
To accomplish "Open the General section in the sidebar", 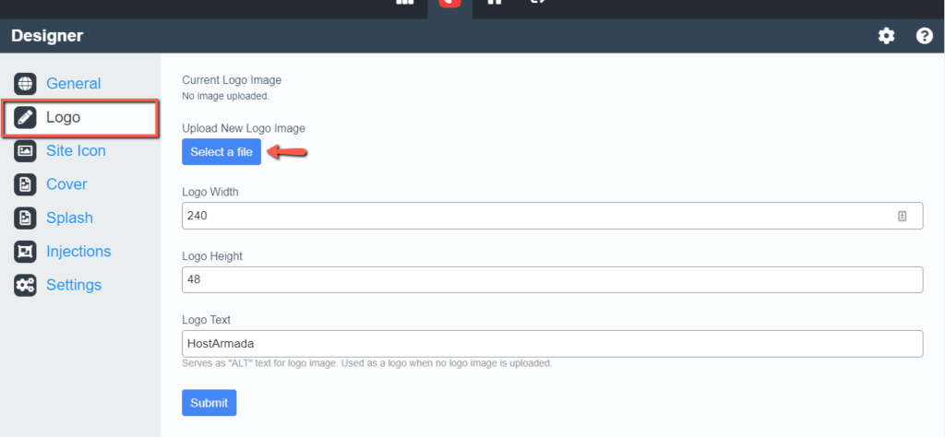I will pyautogui.click(x=57, y=83).
